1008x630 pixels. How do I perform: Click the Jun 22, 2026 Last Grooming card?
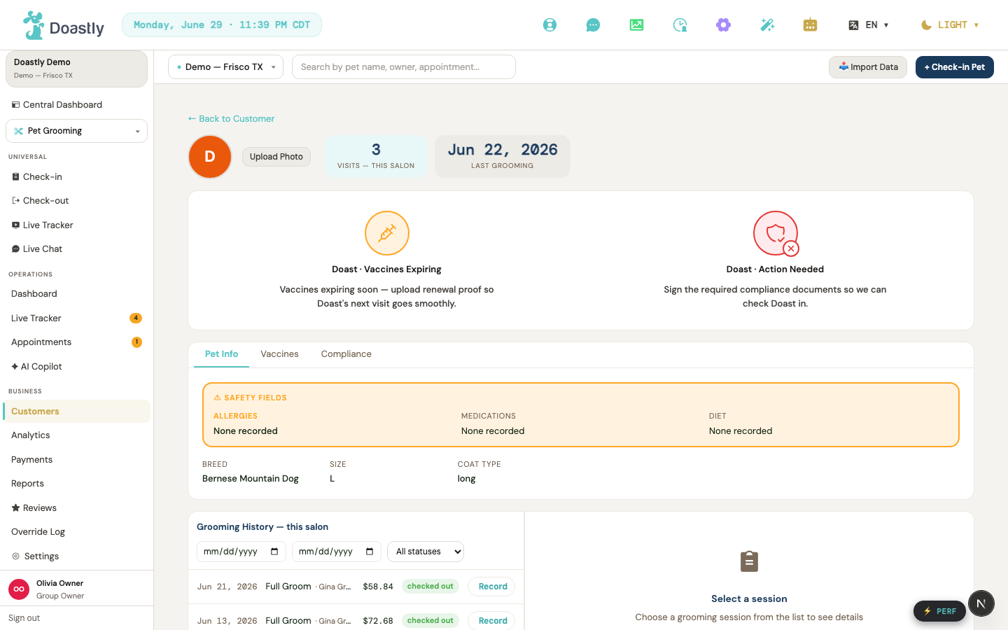point(503,157)
